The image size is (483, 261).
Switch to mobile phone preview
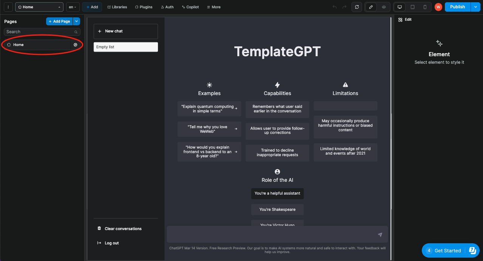pos(425,7)
